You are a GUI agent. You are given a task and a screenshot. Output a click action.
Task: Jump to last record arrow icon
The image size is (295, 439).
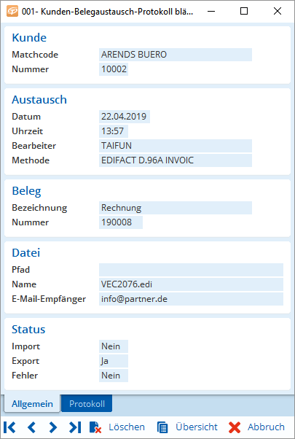click(x=75, y=427)
